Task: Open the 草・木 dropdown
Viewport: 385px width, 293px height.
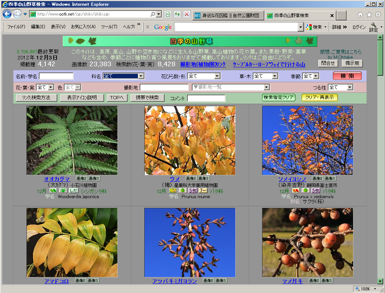Action: (x=266, y=76)
